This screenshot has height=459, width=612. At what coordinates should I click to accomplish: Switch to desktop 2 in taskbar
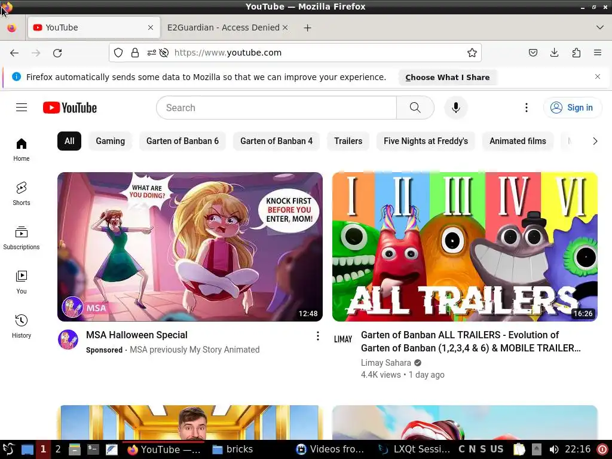click(58, 449)
